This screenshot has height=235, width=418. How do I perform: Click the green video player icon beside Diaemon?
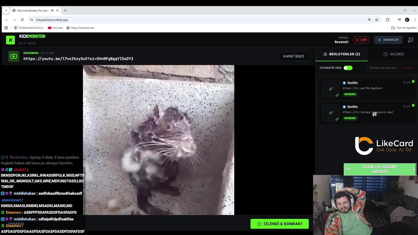(14, 56)
